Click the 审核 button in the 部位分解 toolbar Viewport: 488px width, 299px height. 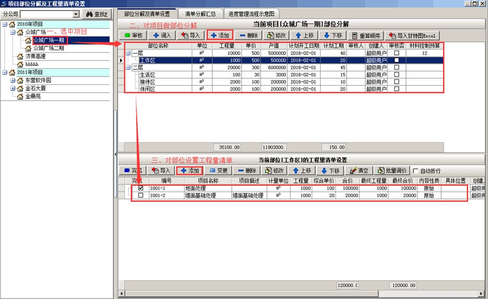coord(133,35)
